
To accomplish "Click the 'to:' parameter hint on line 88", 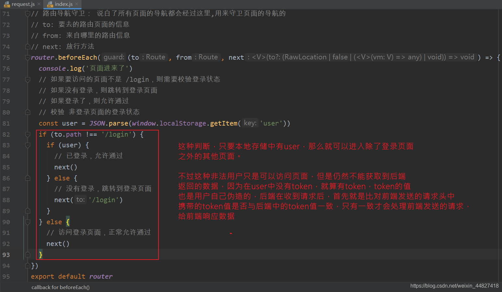I will point(81,200).
